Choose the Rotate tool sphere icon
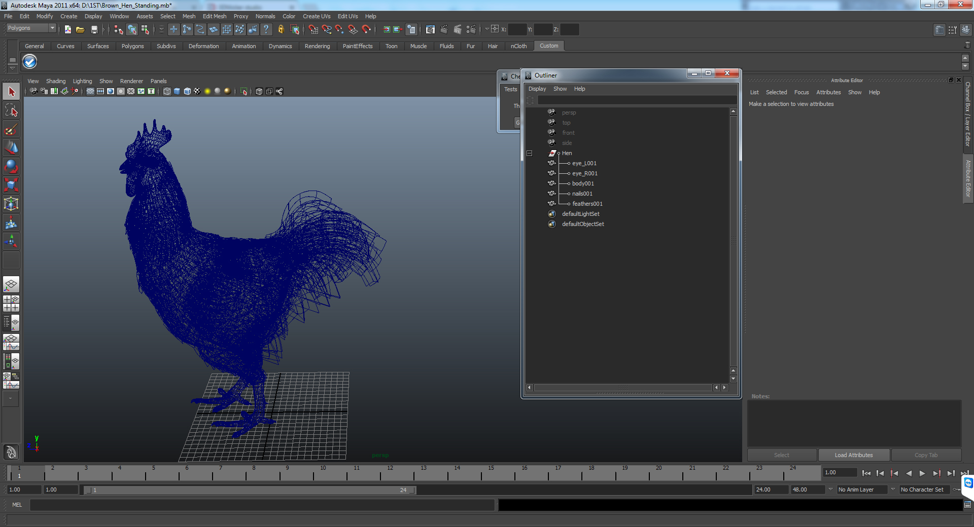Image resolution: width=974 pixels, height=527 pixels. click(11, 167)
